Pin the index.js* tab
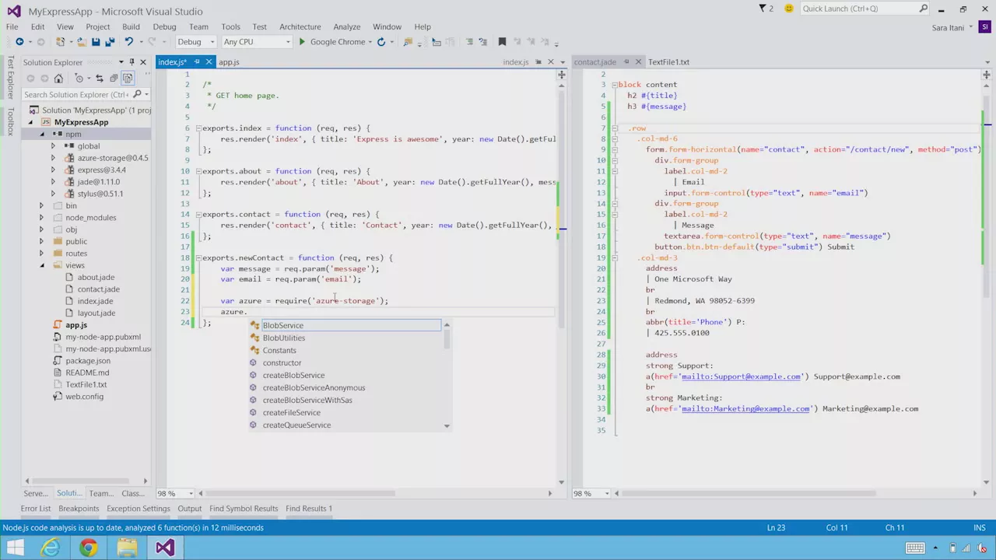The width and height of the screenshot is (996, 560). 197,62
